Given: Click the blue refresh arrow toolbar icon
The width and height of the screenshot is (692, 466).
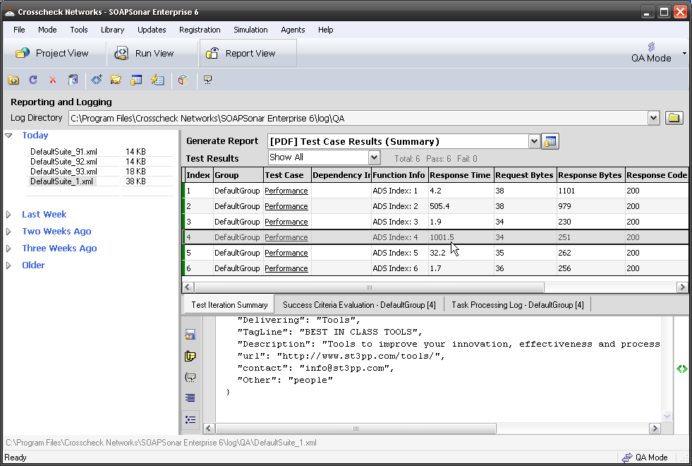Looking at the screenshot, I should click(33, 80).
